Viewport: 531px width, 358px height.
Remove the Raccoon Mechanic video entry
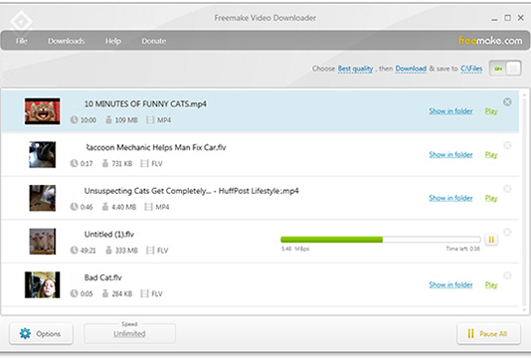pyautogui.click(x=507, y=145)
